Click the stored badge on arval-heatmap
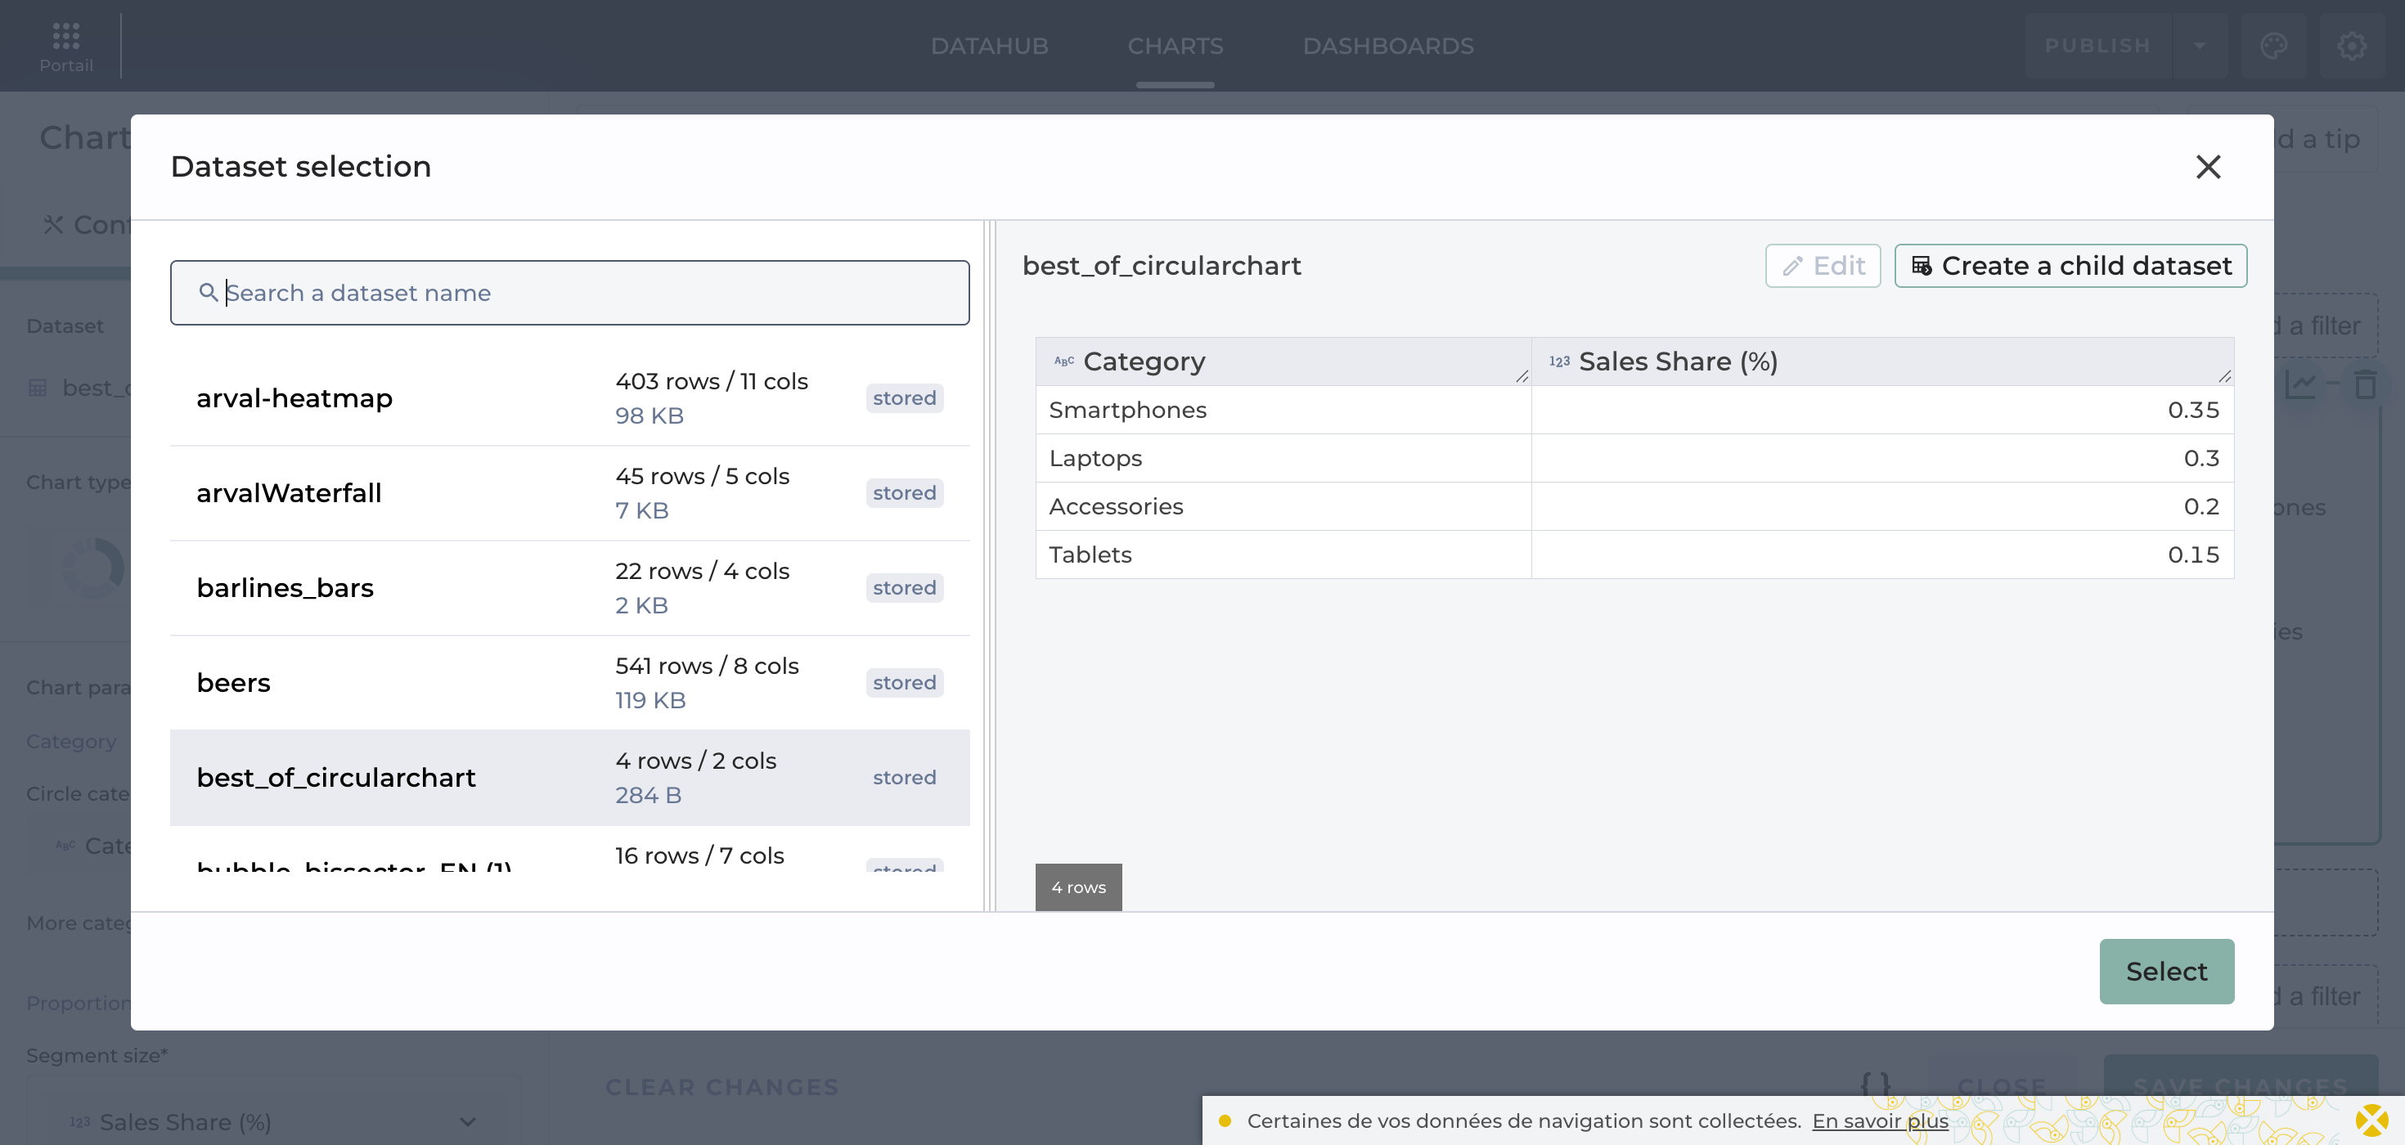 (904, 398)
